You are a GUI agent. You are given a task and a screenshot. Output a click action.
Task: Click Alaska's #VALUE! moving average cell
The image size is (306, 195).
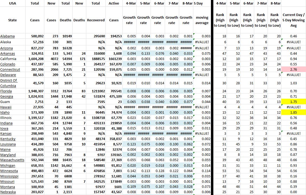202,42
